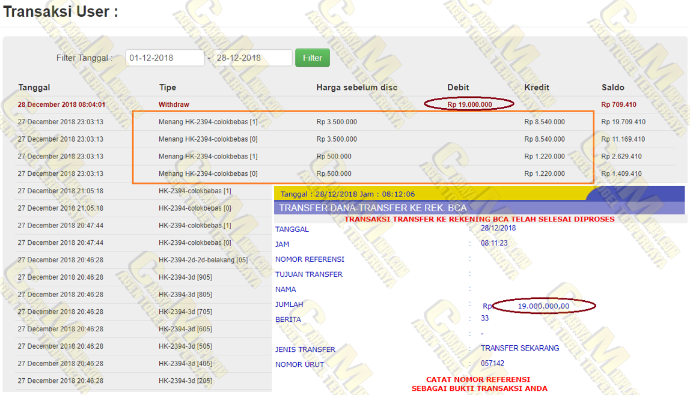Screen dimensions: 690x395
Task: Click the Rp 19.709.410 saldo value
Action: tap(623, 122)
